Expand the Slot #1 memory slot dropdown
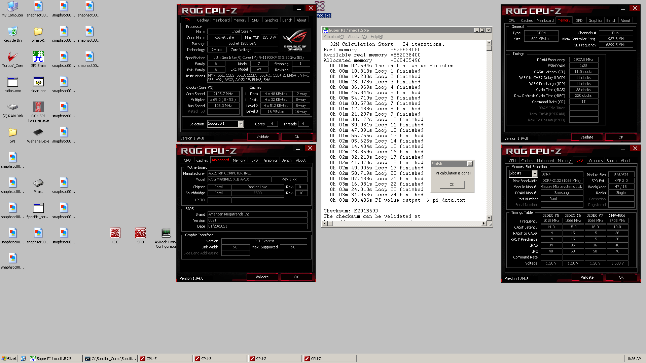646x363 pixels. (x=535, y=173)
